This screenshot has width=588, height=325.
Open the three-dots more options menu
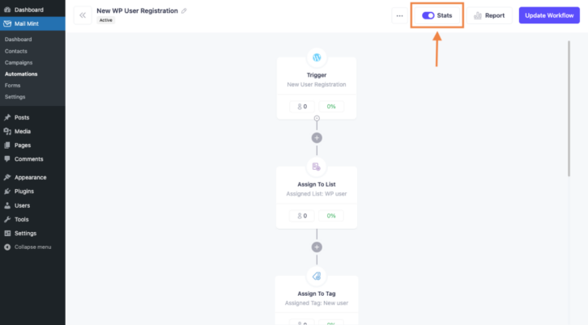coord(399,15)
